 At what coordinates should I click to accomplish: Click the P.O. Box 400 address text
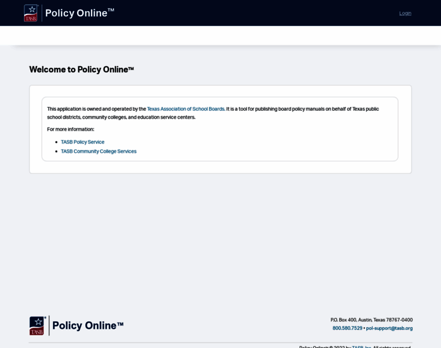click(371, 320)
